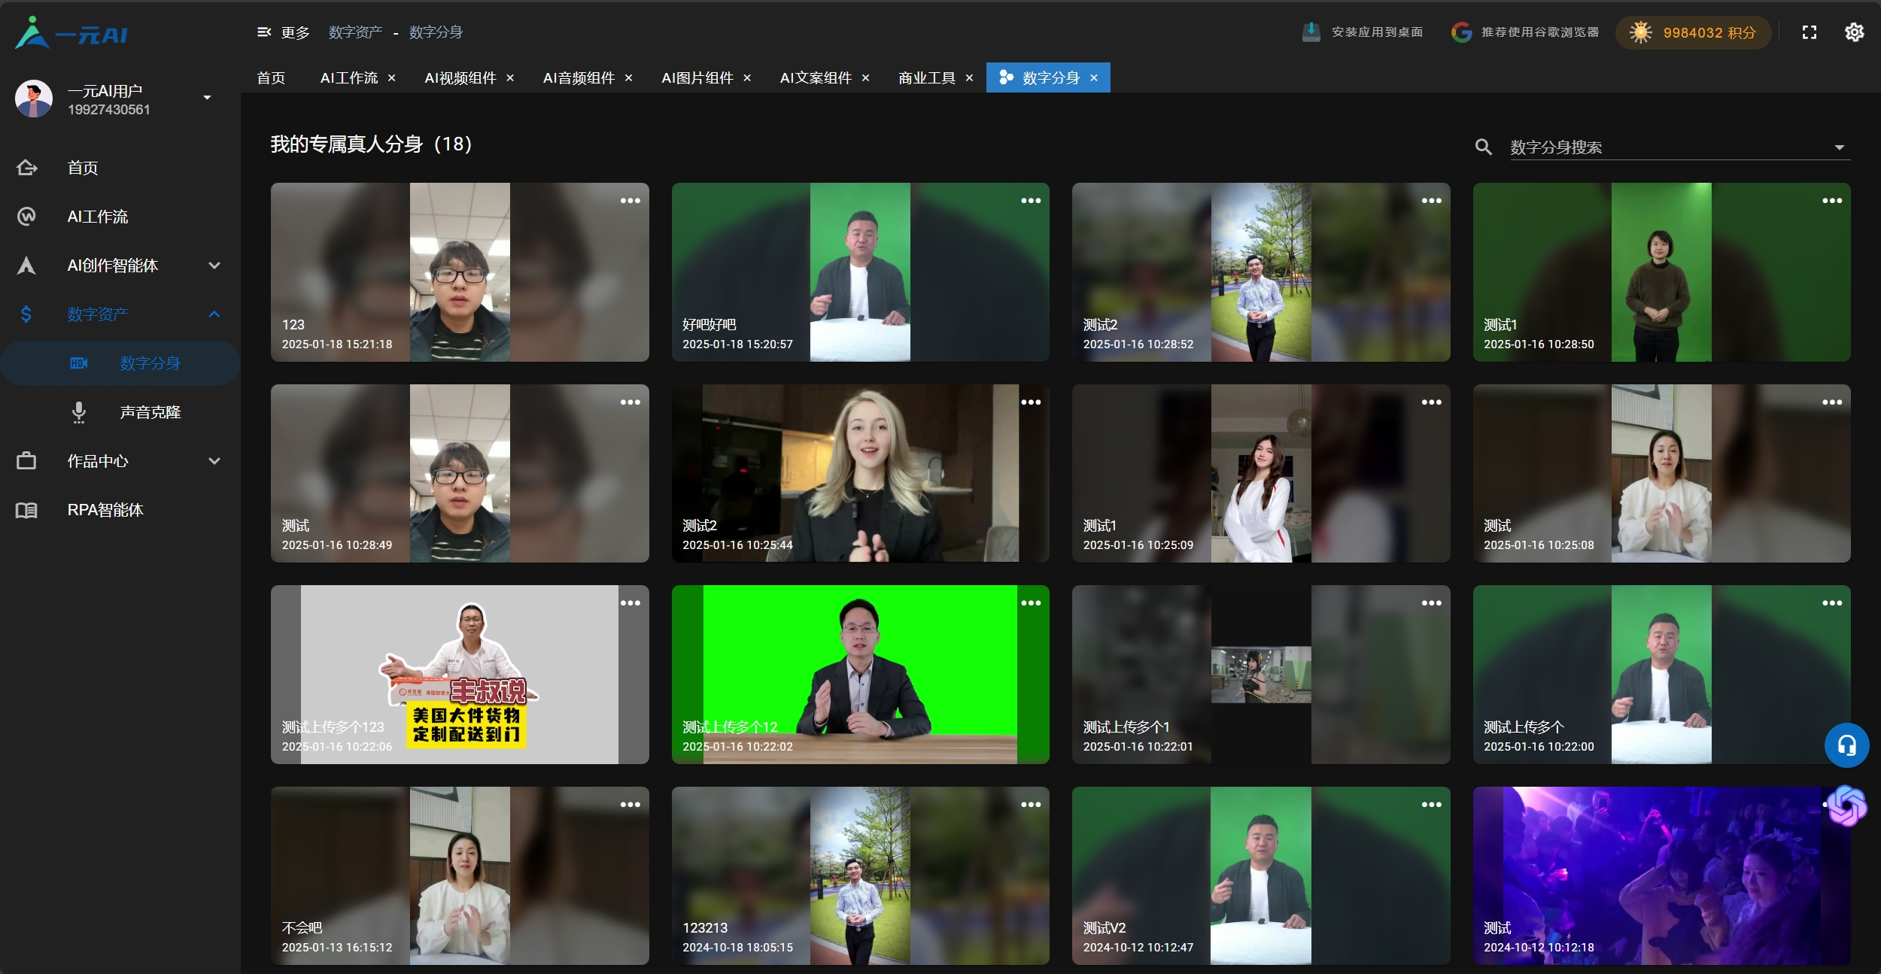Open RPA智能体 in the sidebar

point(105,510)
